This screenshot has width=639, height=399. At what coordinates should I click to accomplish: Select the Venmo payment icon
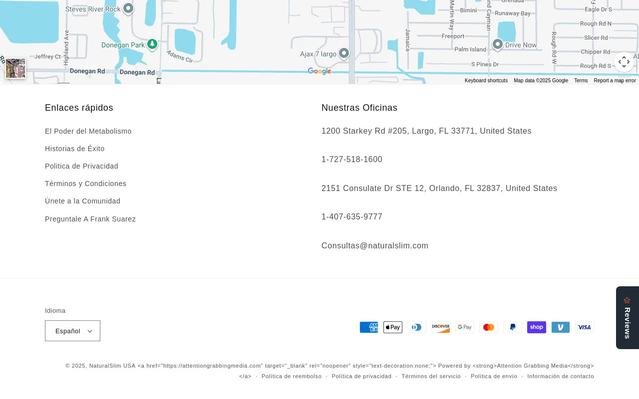561,327
